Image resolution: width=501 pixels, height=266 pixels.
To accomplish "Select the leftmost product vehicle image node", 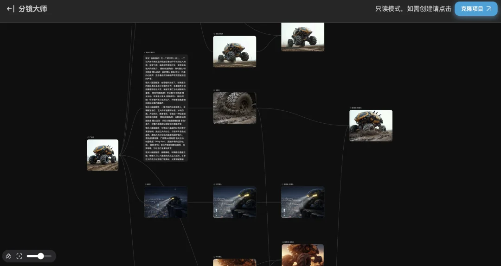I will 103,155.
